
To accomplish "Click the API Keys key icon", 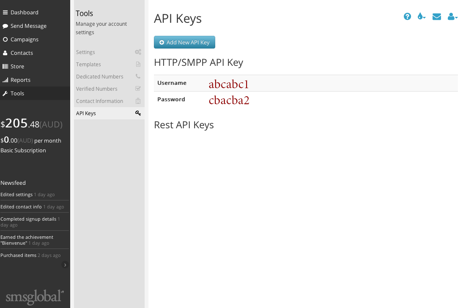I will pos(138,113).
